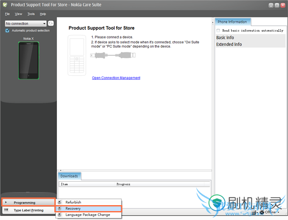Collapse the Downloads panel arrow
This screenshot has height=220, width=288.
coord(60,170)
